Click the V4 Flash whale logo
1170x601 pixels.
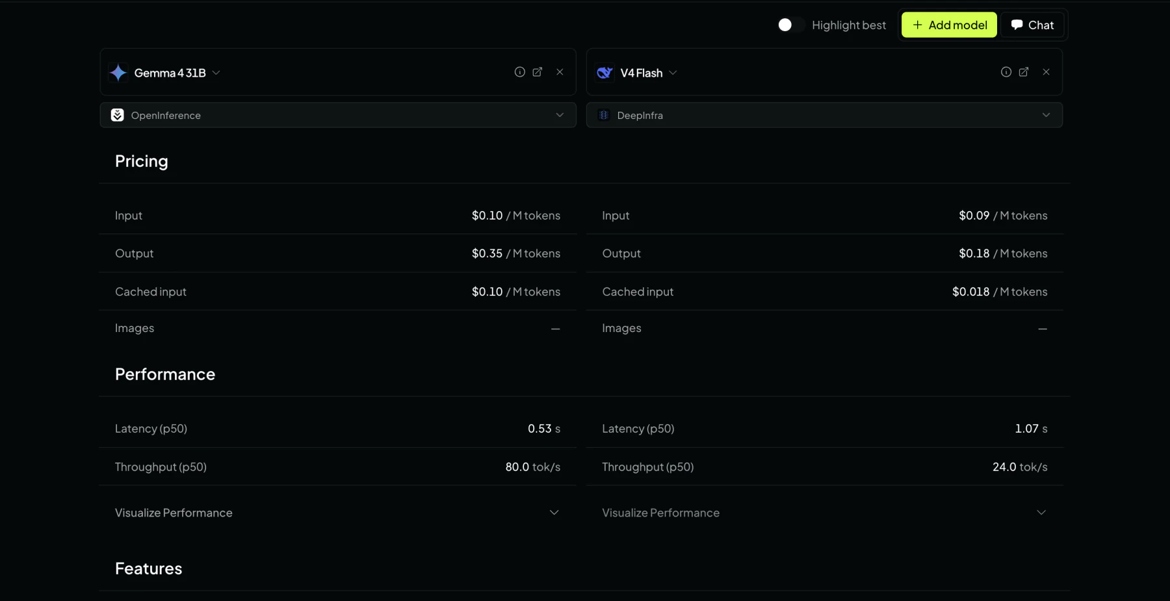point(604,73)
